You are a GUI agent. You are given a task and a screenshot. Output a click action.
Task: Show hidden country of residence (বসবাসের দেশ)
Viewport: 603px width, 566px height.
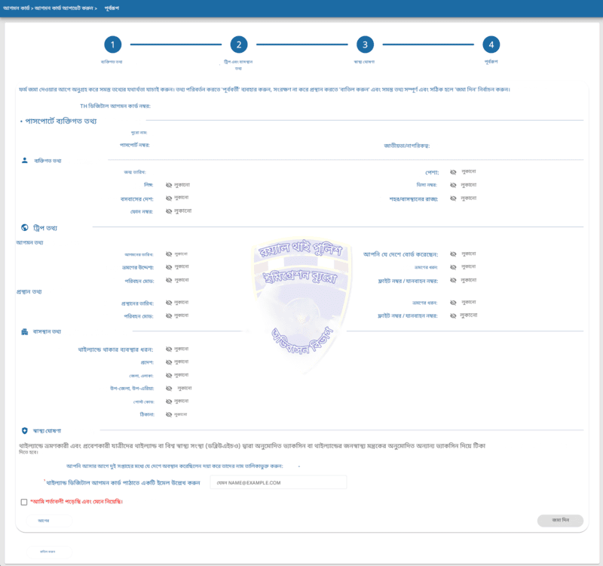point(169,198)
